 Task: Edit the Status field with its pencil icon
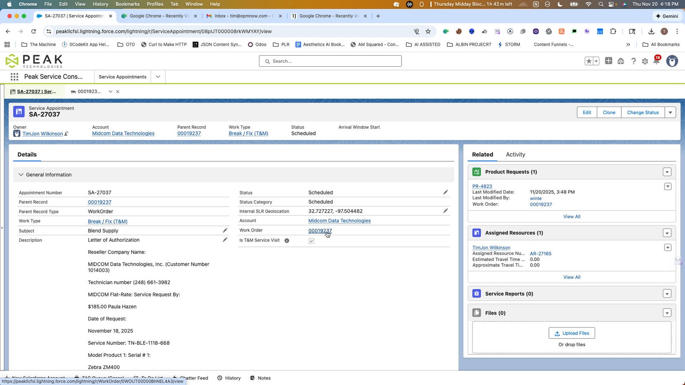point(445,192)
